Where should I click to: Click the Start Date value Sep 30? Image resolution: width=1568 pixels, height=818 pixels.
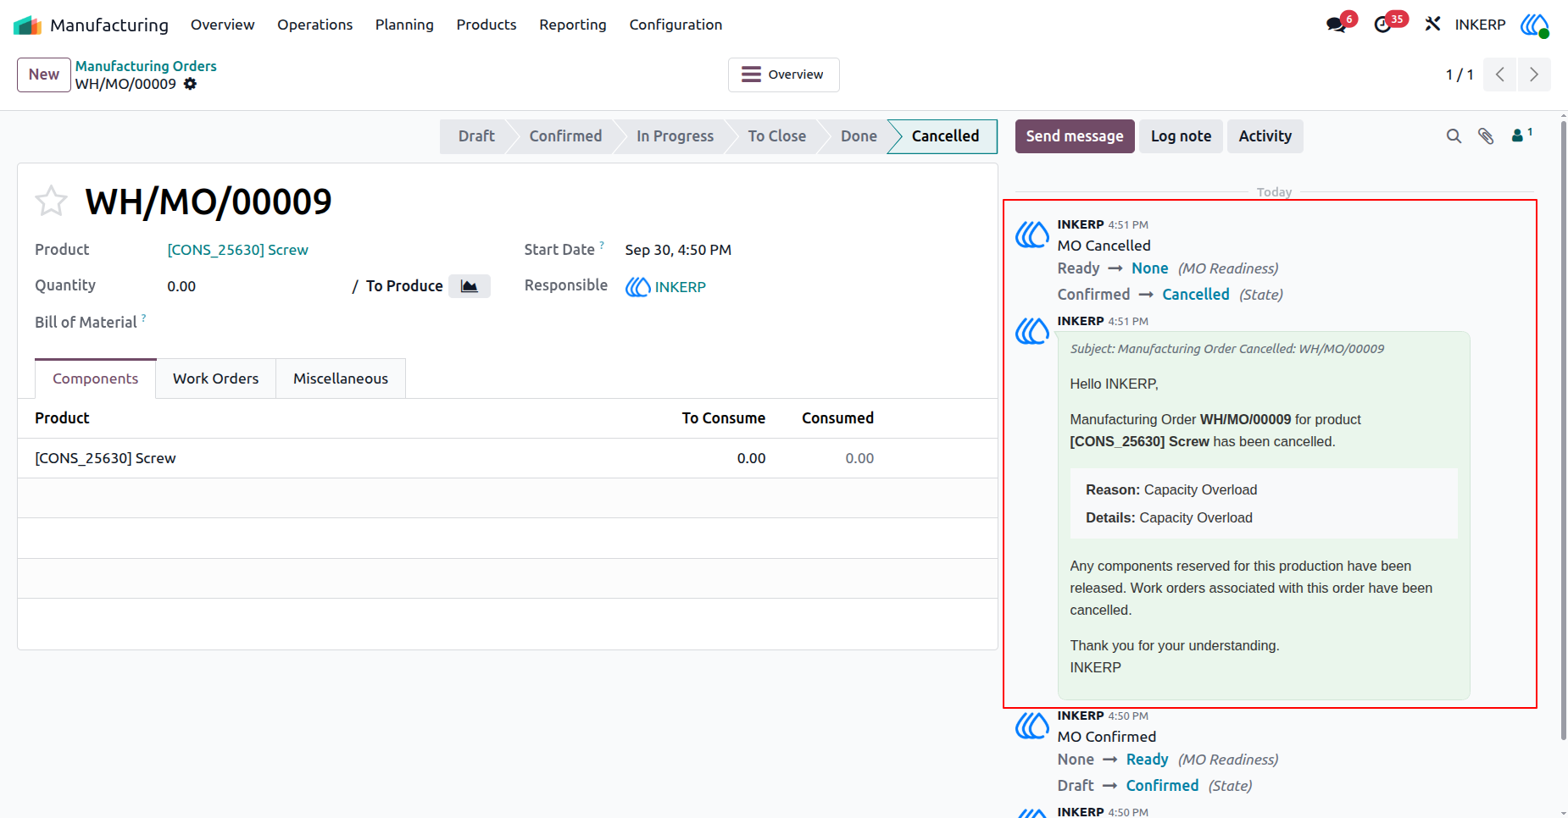(x=678, y=250)
